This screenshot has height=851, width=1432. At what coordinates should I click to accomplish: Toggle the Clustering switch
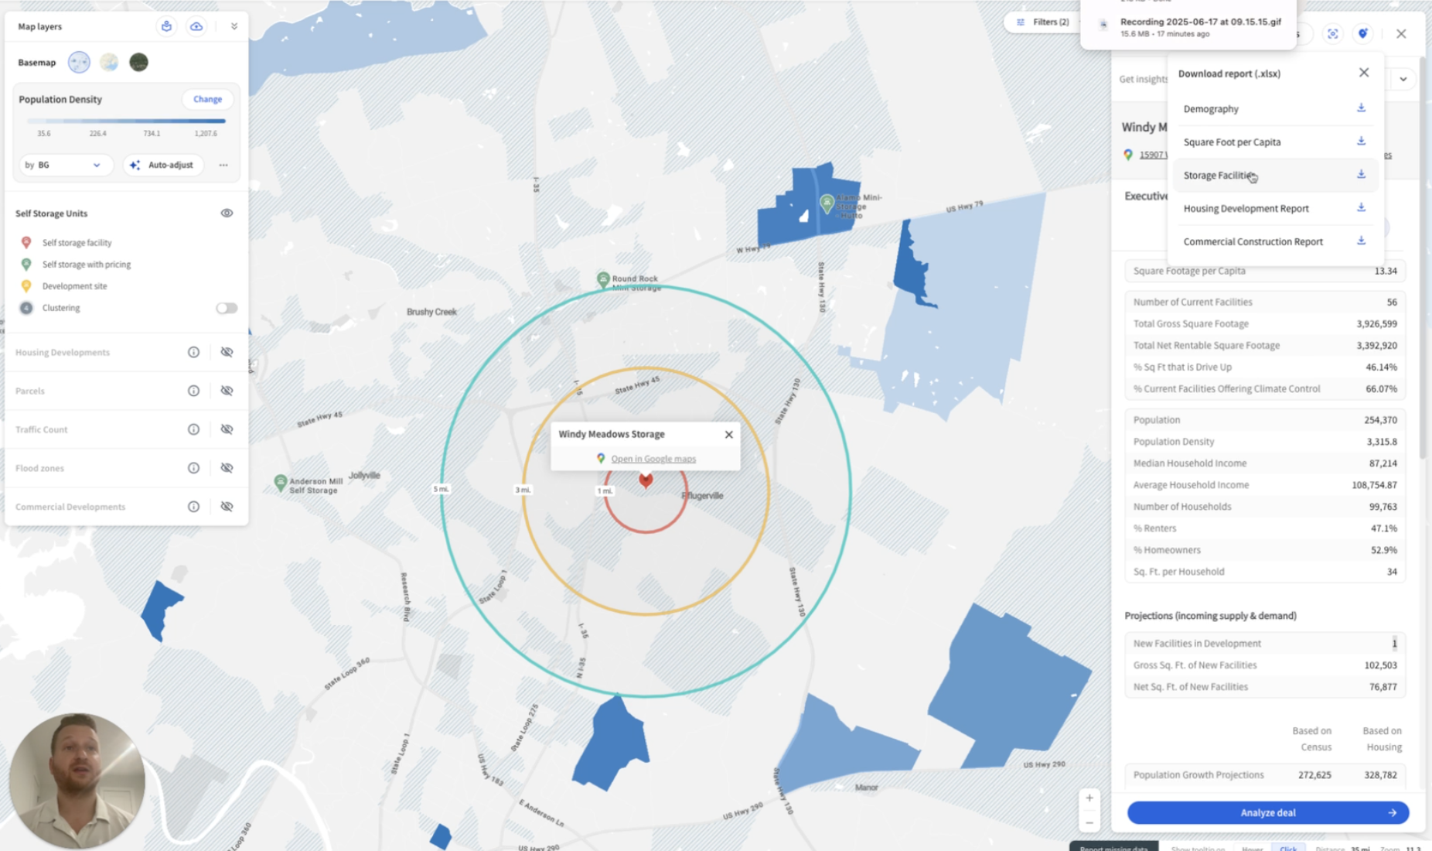pos(227,308)
